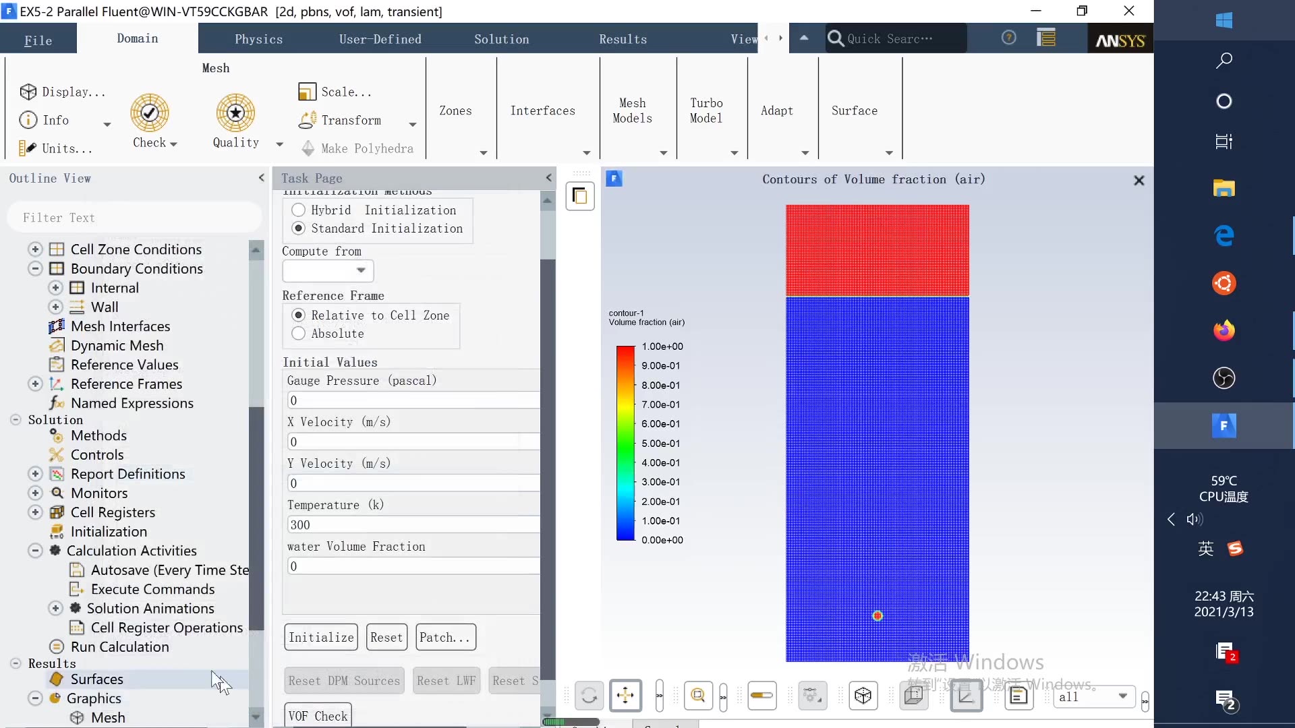Toggle Standard Initialization radio button
Image resolution: width=1295 pixels, height=728 pixels.
pos(298,229)
